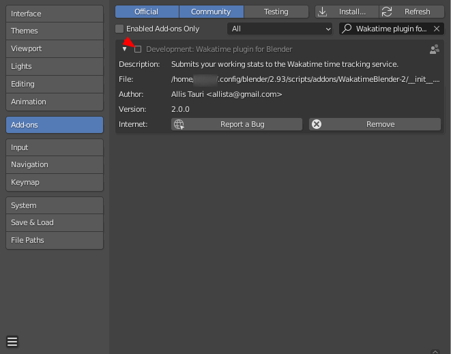Remove the Wakatime add-on
This screenshot has width=451, height=354.
pos(375,124)
